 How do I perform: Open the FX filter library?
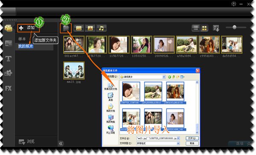pos(9,88)
